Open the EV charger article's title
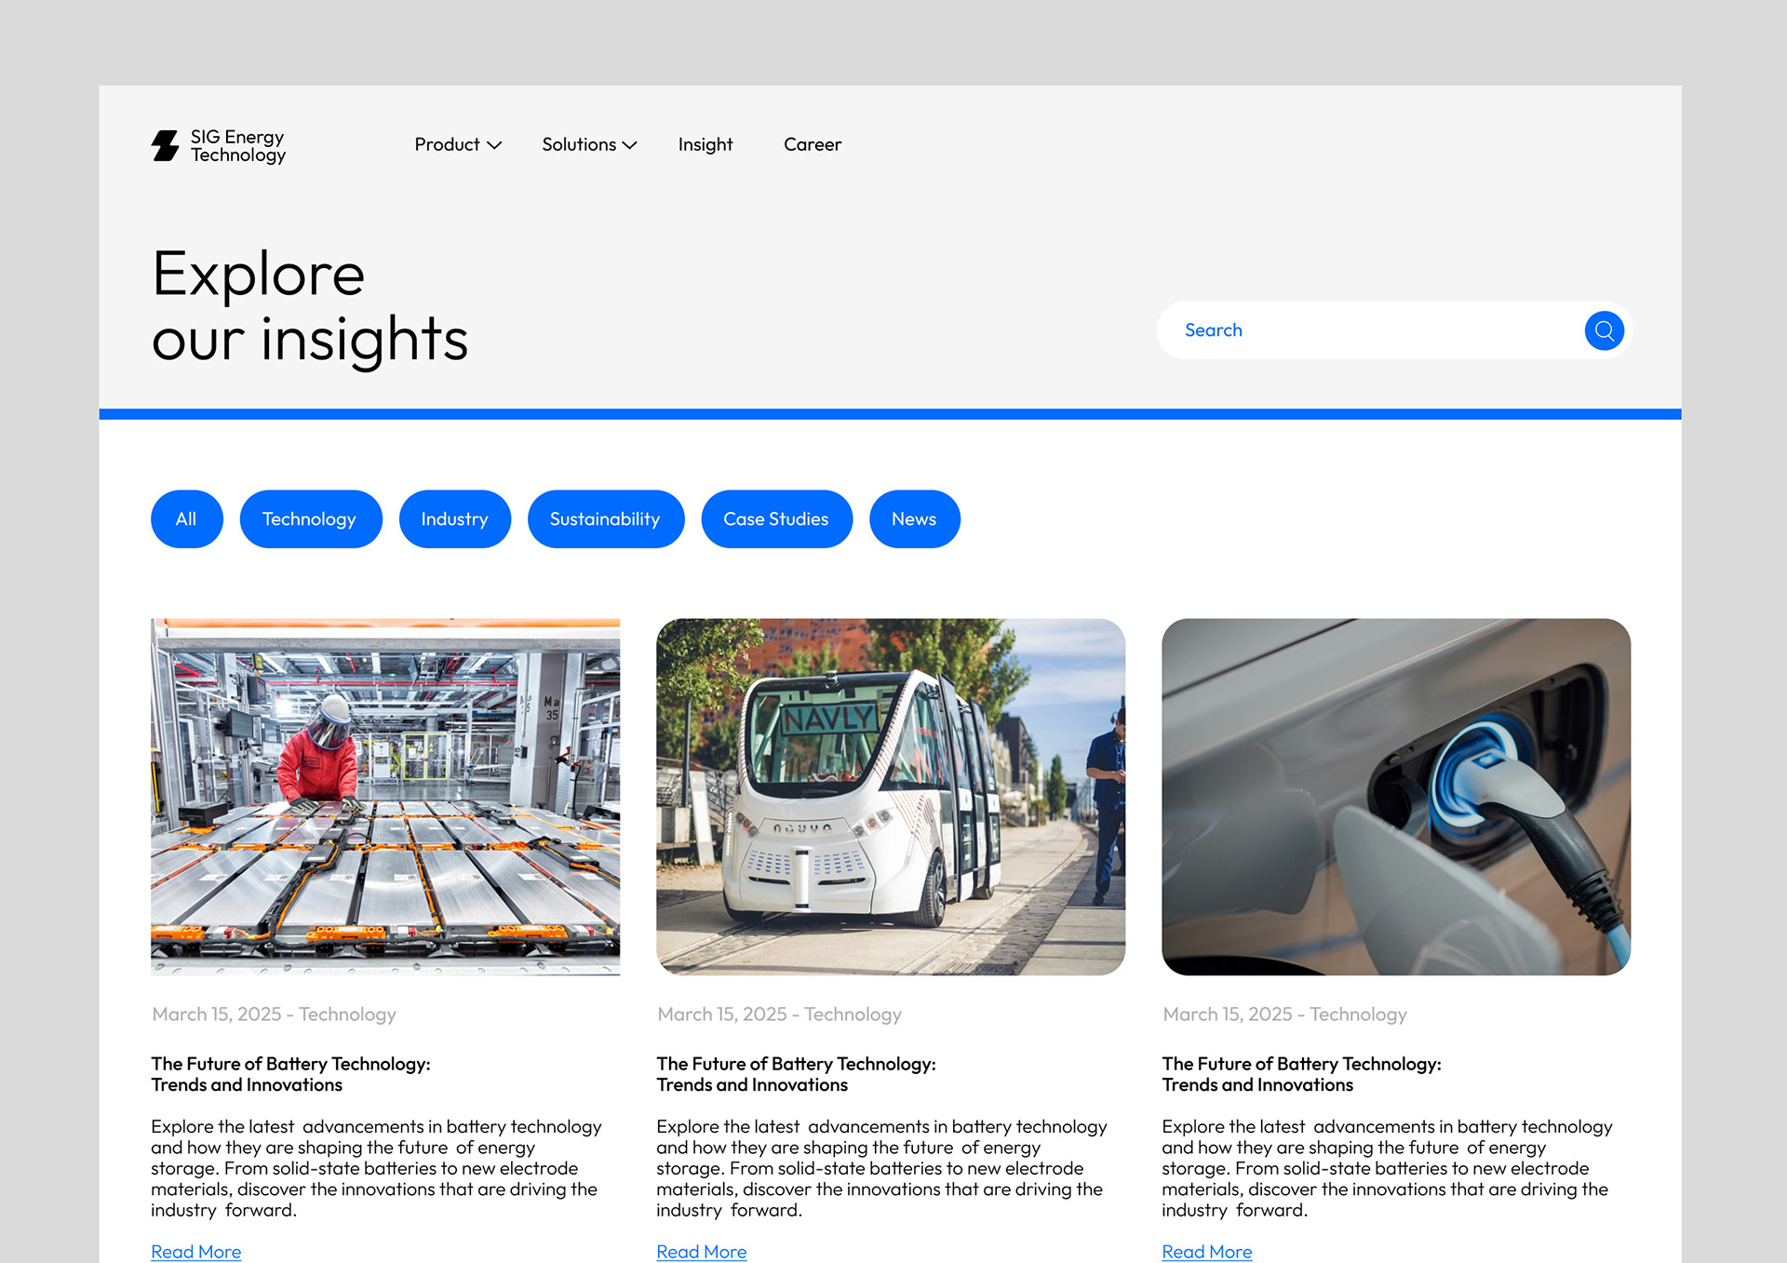This screenshot has height=1263, width=1787. pyautogui.click(x=1301, y=1074)
